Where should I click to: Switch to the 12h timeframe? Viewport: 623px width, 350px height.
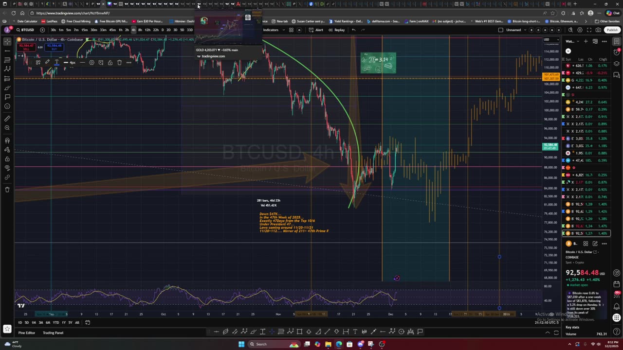(x=147, y=30)
